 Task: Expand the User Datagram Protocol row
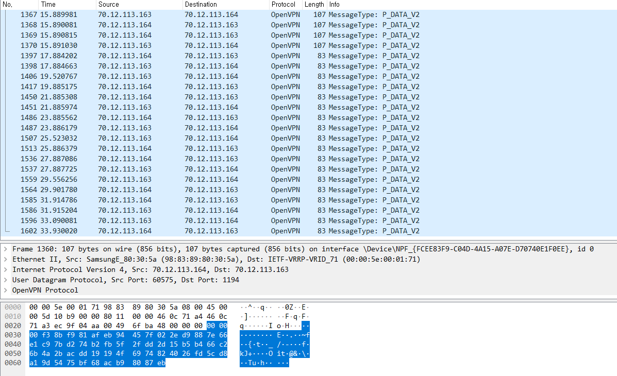[x=6, y=280]
